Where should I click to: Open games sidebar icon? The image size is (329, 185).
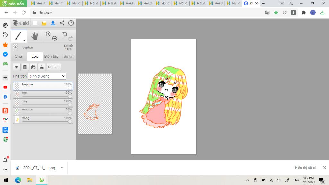pos(5,64)
